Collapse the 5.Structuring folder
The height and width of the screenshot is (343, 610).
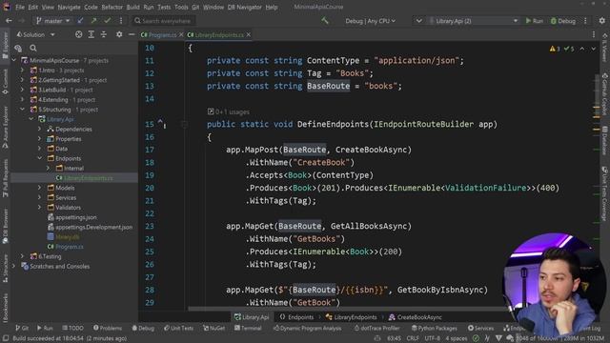click(23, 110)
